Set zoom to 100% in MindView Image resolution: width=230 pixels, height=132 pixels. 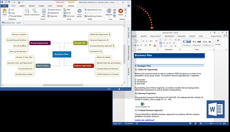tap(67, 10)
